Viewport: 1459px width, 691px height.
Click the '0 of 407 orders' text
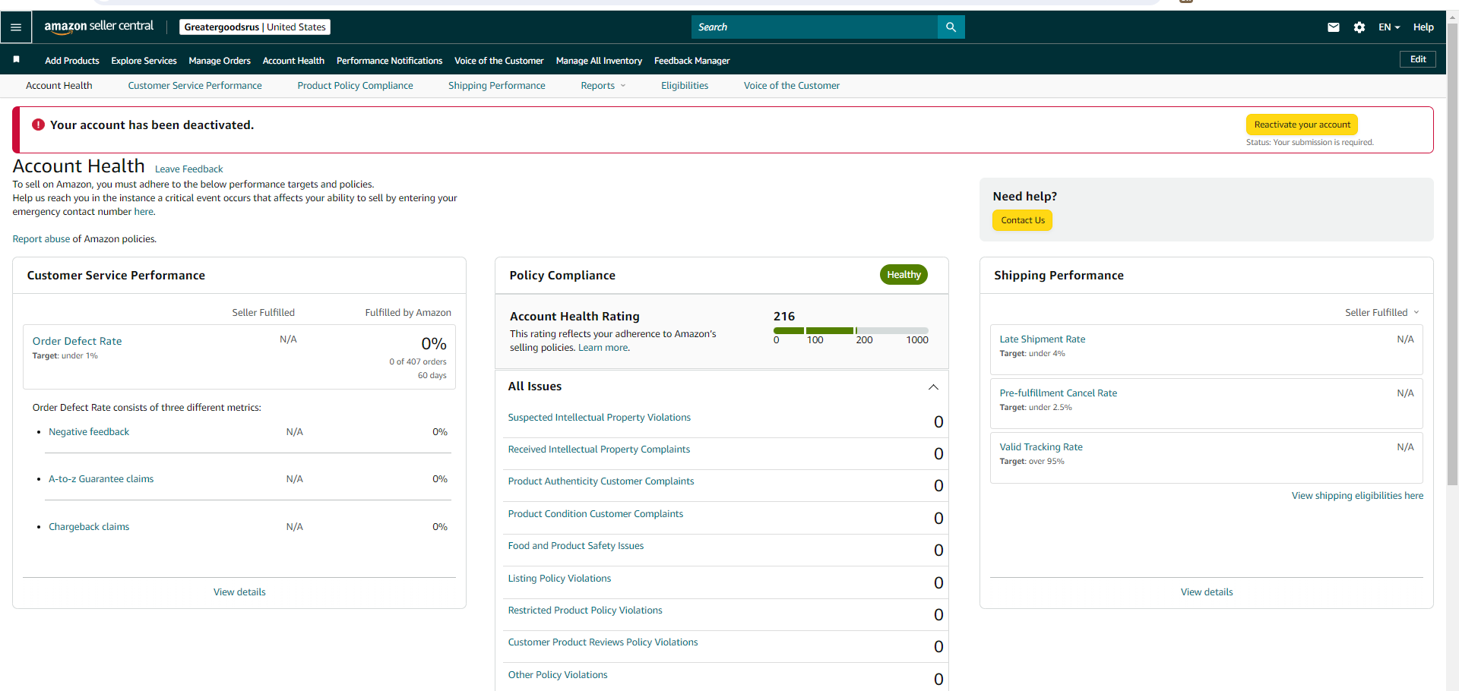(x=418, y=362)
